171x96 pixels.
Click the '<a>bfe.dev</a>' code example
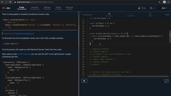(11, 44)
